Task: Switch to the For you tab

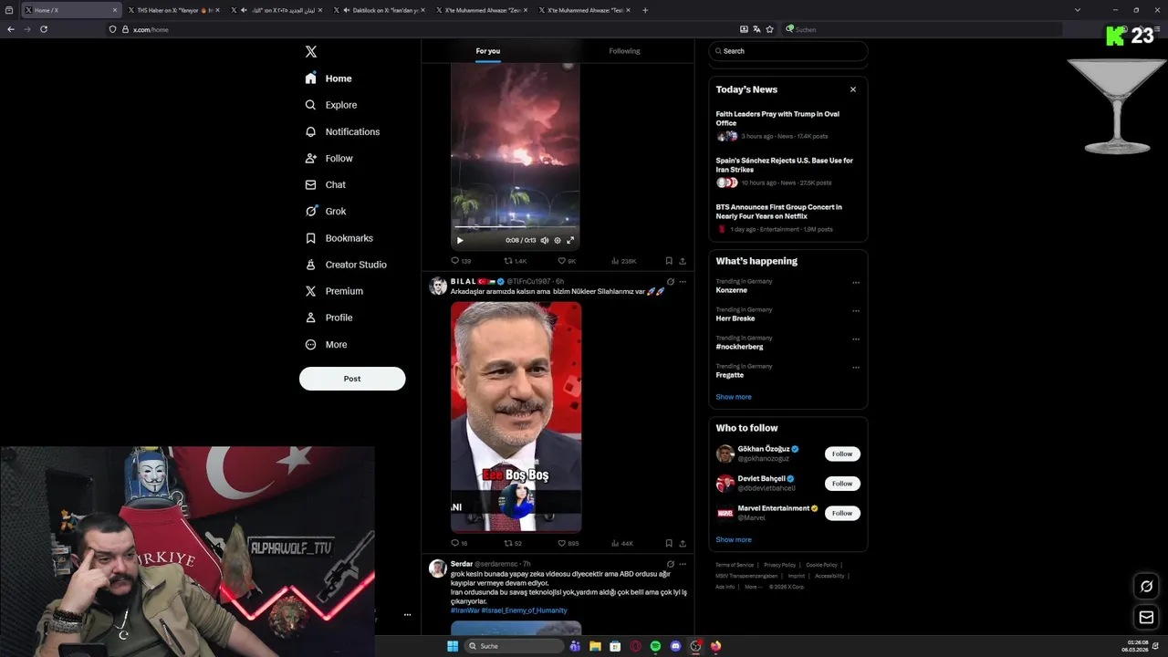Action: pos(488,51)
